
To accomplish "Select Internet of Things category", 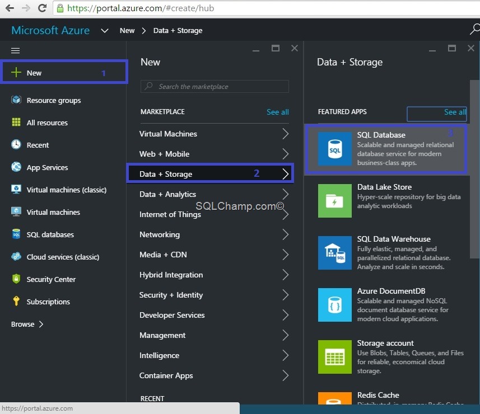I will (214, 214).
